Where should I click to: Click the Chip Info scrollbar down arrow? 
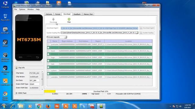(x=42, y=89)
